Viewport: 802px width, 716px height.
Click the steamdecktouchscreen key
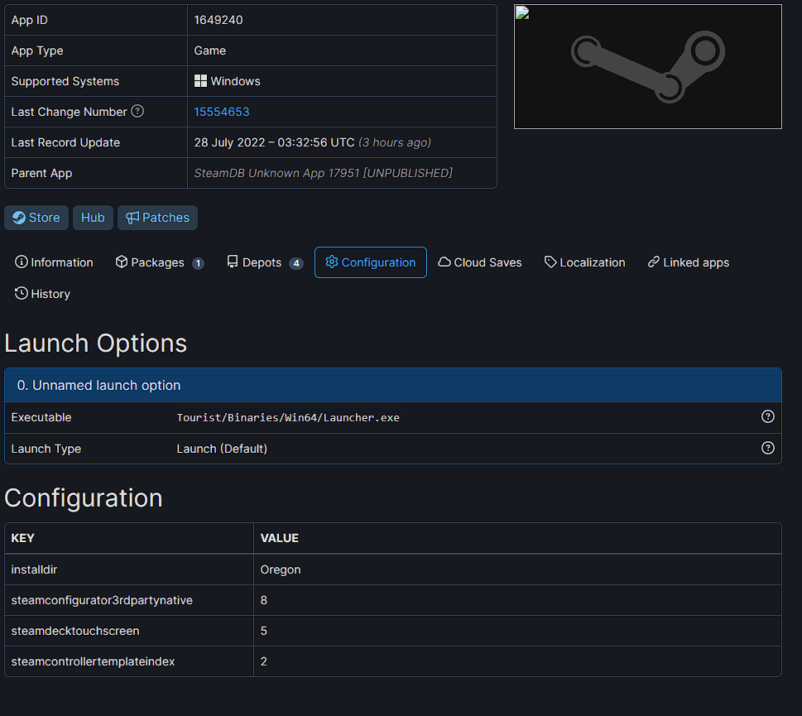[75, 631]
